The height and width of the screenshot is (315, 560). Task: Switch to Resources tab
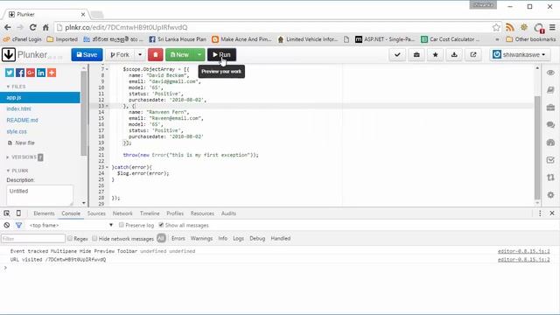(202, 213)
